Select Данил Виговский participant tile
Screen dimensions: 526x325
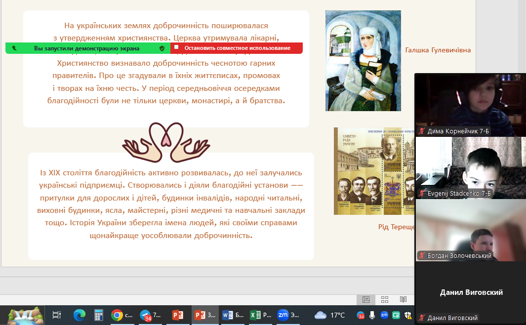coord(471,292)
